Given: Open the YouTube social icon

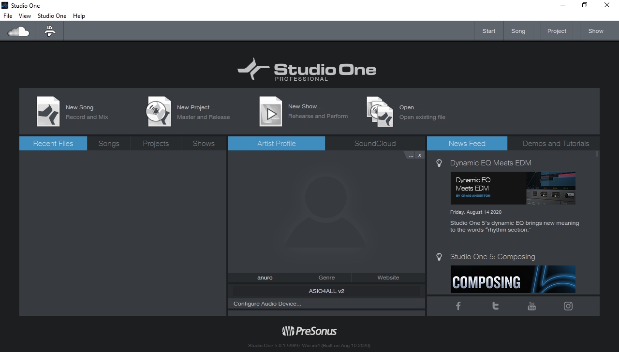Looking at the screenshot, I should click(531, 306).
